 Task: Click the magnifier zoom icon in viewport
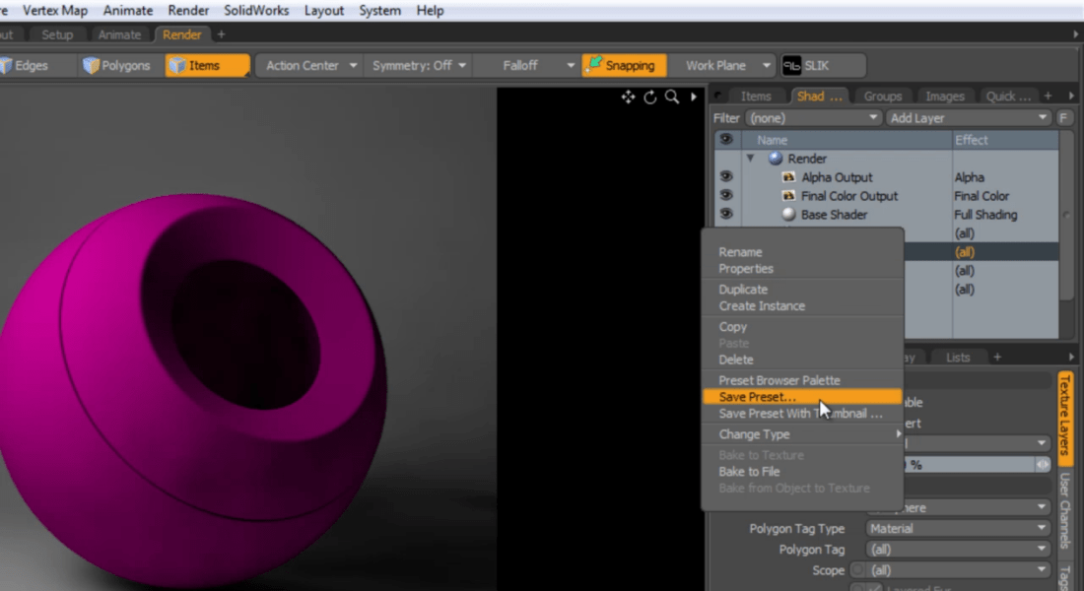(671, 98)
